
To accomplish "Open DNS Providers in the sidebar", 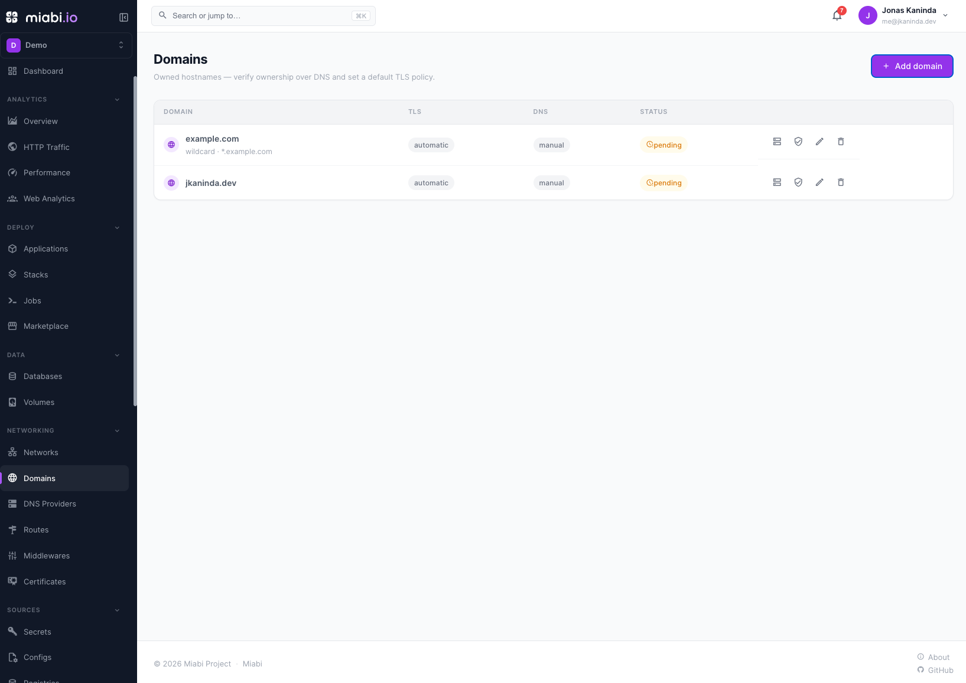I will click(64, 504).
